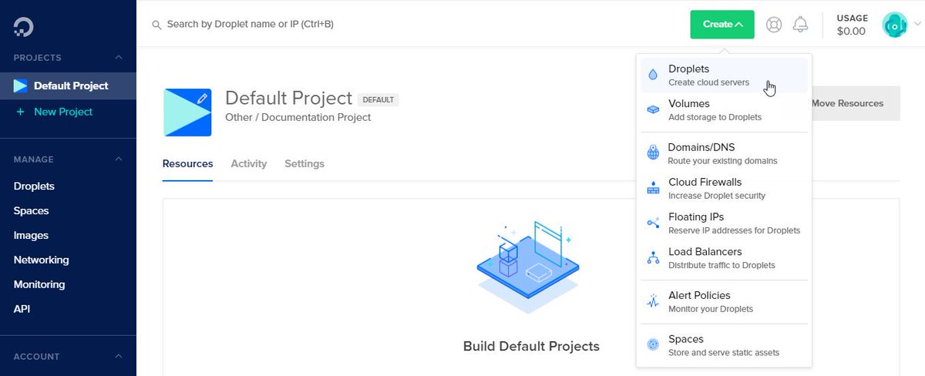Select Spaces in the Create menu
This screenshot has height=376, width=925.
point(724,345)
